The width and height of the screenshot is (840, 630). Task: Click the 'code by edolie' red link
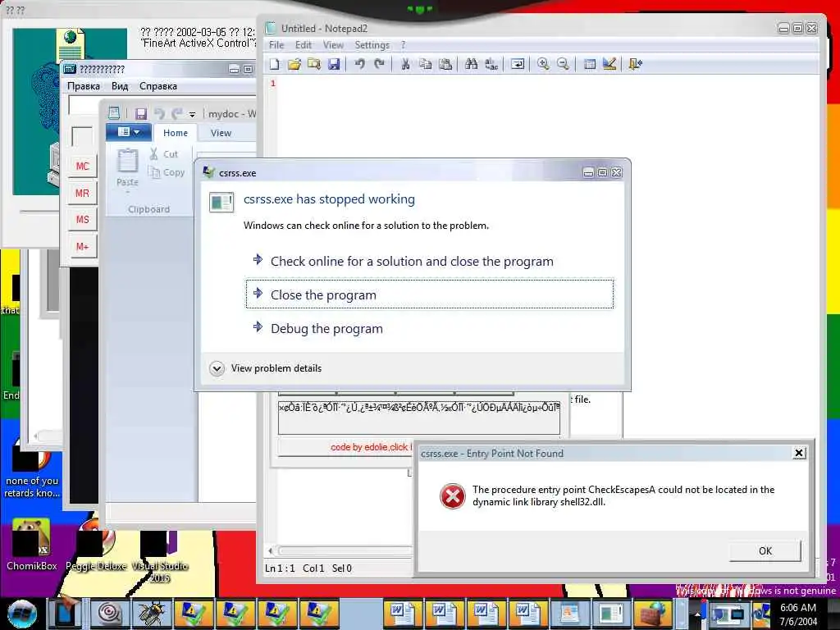tap(372, 447)
